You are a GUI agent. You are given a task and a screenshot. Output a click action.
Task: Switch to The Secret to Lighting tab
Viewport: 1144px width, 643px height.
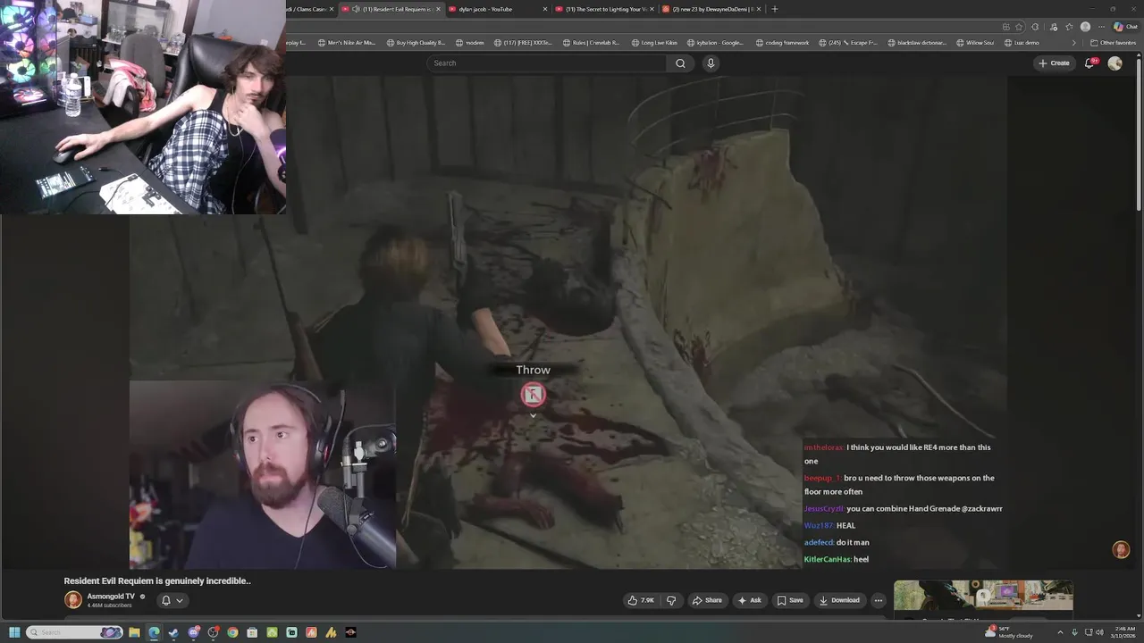click(x=604, y=9)
